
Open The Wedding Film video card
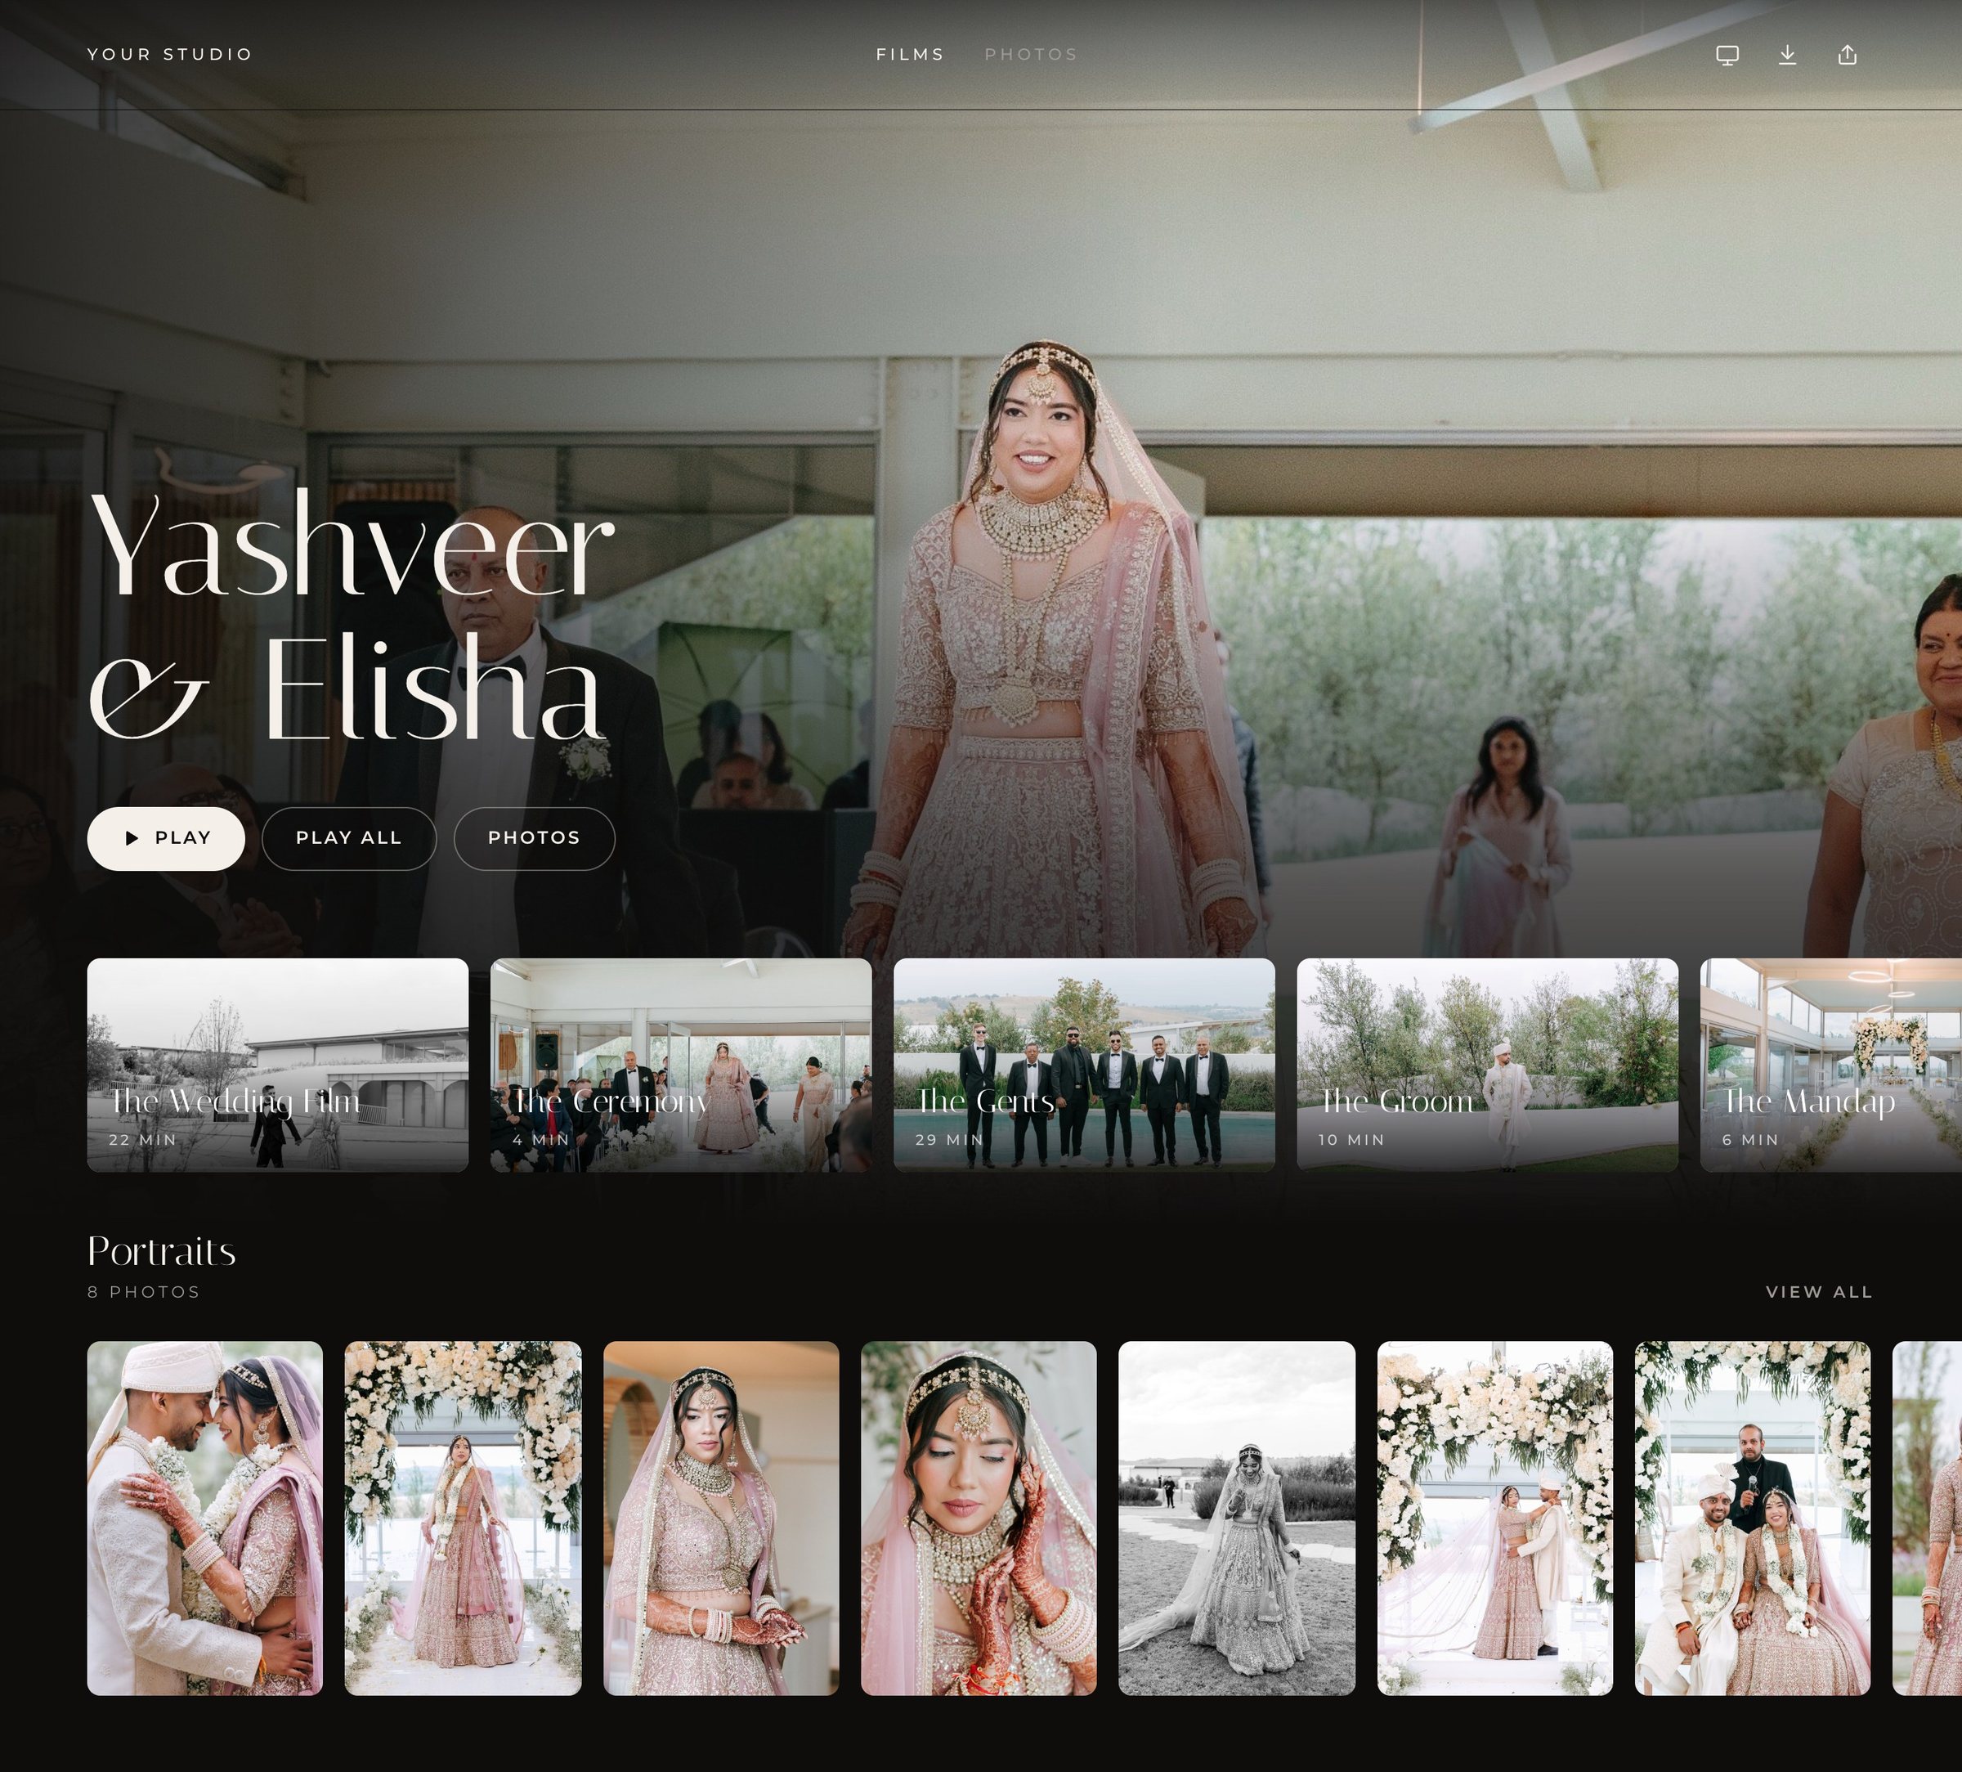[277, 1065]
